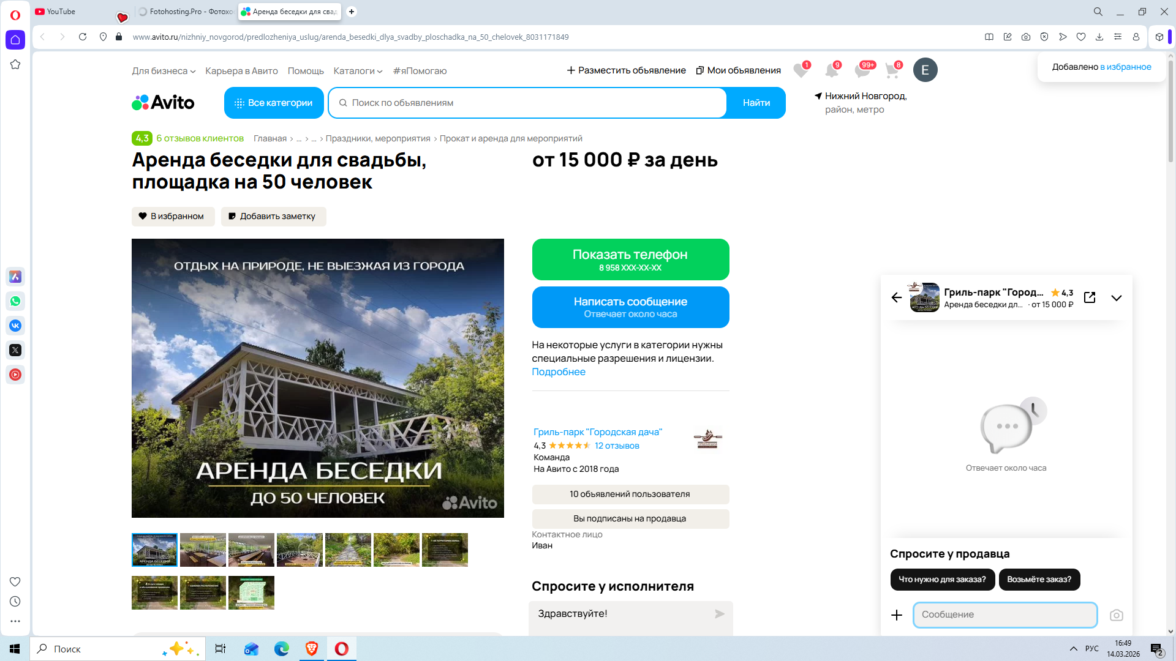Image resolution: width=1176 pixels, height=661 pixels.
Task: Open WhatsApp in the Opera sidebar
Action: tap(15, 301)
